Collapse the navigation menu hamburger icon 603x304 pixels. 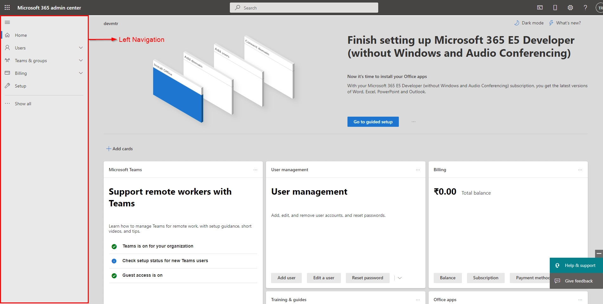click(7, 23)
